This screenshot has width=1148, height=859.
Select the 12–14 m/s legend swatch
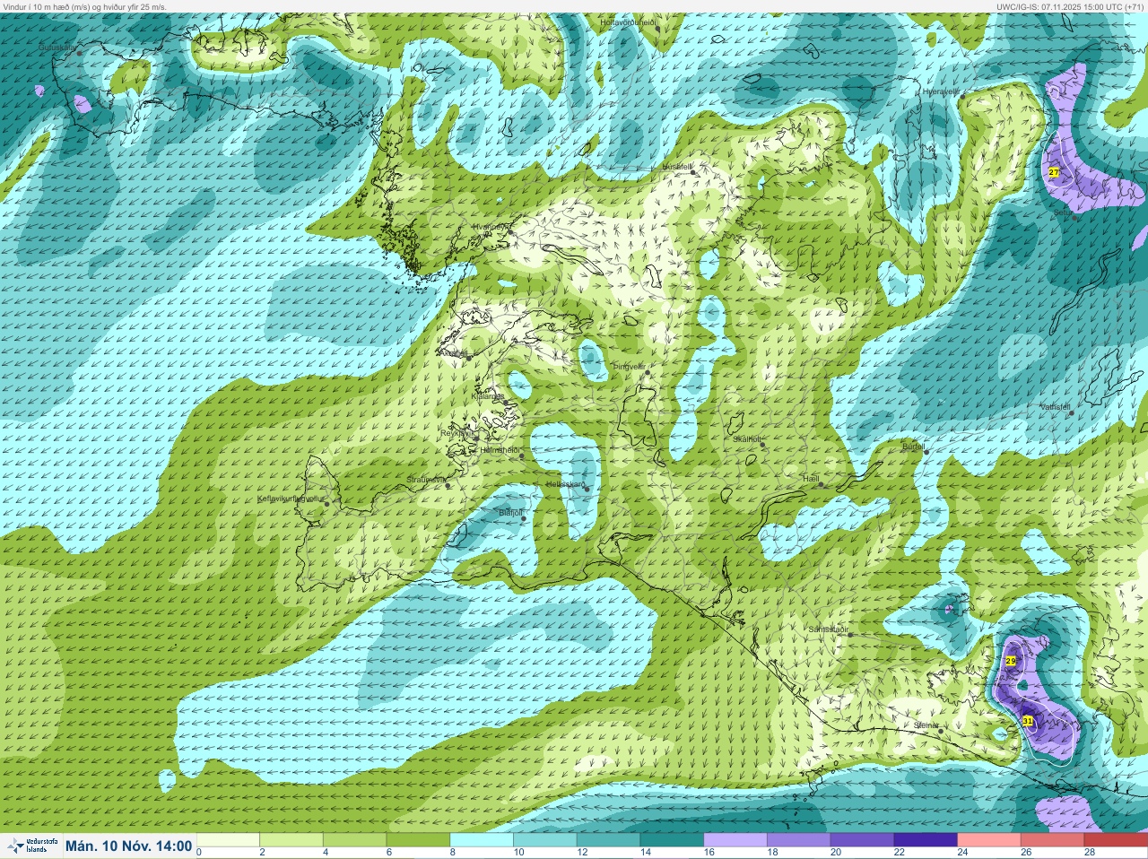(x=609, y=840)
